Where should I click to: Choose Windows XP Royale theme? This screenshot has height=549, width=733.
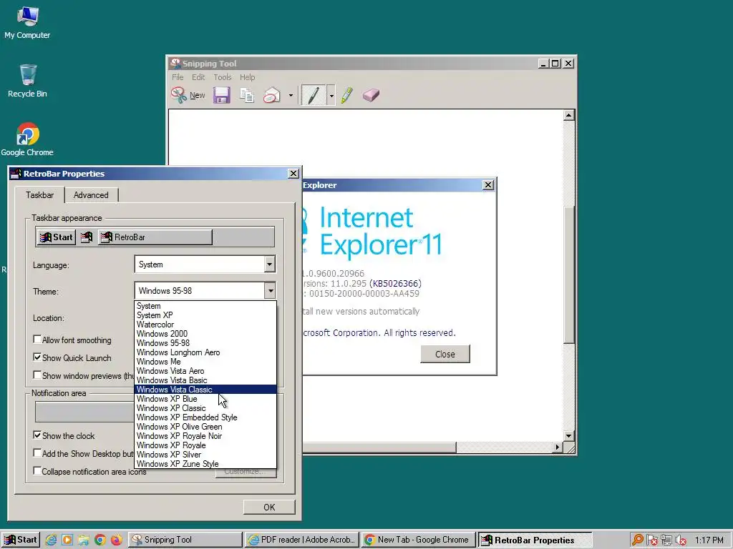coord(205,445)
